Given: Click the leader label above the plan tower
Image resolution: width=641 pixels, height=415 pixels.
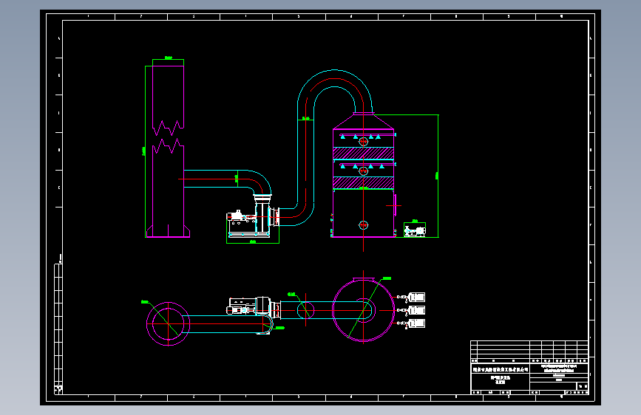Looking at the screenshot, I should tap(387, 278).
